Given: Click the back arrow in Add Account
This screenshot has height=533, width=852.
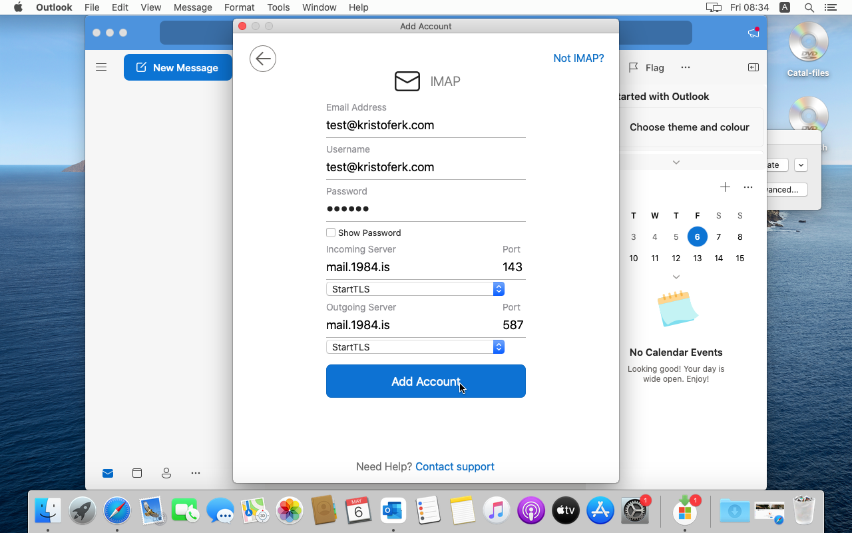Looking at the screenshot, I should [x=263, y=59].
